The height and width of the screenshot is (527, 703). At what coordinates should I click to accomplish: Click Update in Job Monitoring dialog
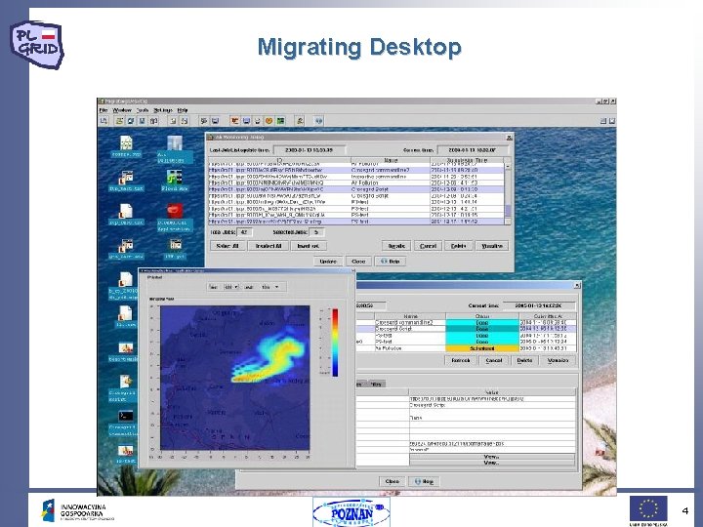328,262
